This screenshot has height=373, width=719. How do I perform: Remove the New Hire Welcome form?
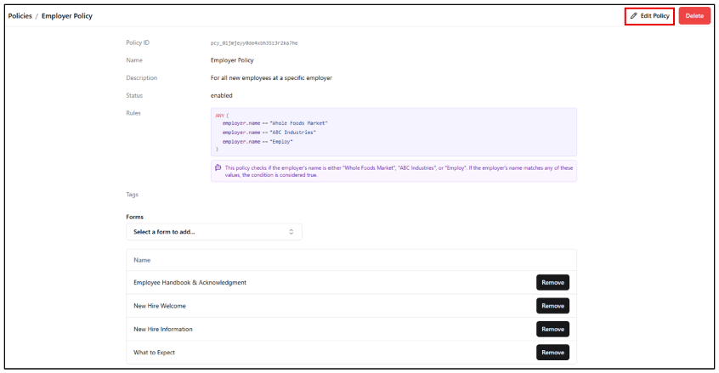pyautogui.click(x=552, y=306)
